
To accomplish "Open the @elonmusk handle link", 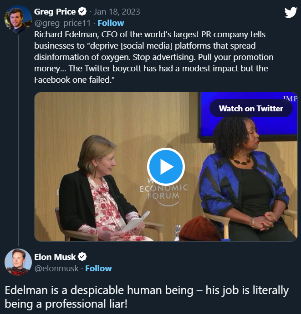I will click(x=56, y=268).
